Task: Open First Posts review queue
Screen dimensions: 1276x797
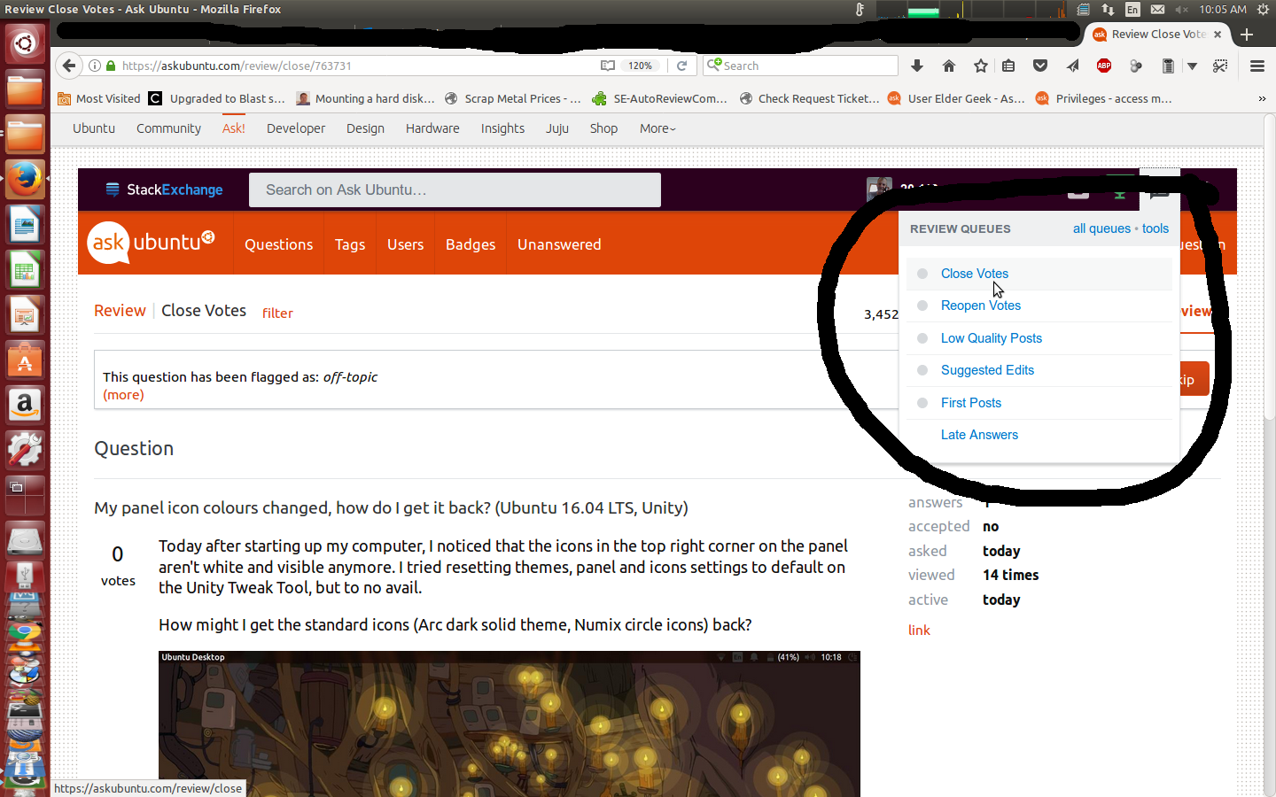Action: point(971,403)
